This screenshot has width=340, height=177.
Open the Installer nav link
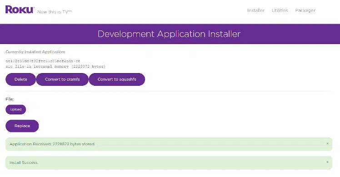(x=255, y=10)
